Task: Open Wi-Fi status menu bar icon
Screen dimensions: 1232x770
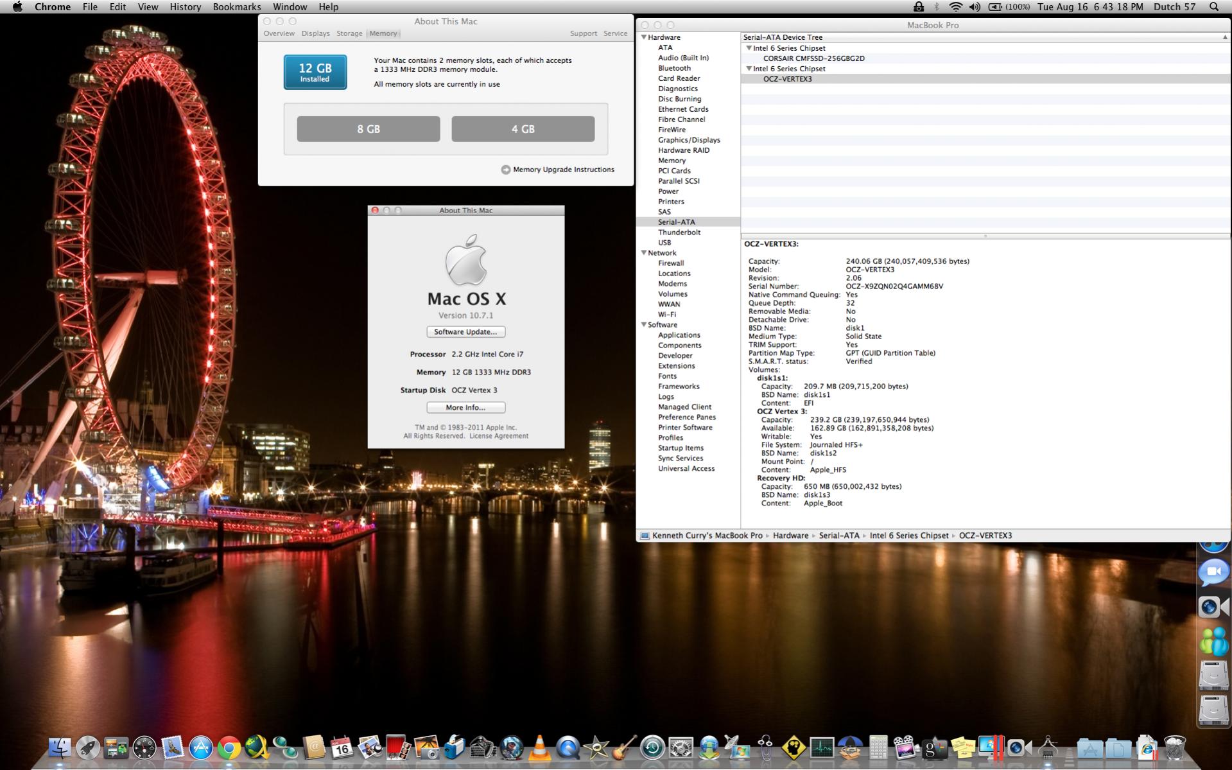Action: point(955,6)
